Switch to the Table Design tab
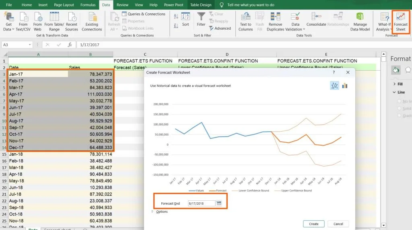This screenshot has height=230, width=412. point(200,5)
